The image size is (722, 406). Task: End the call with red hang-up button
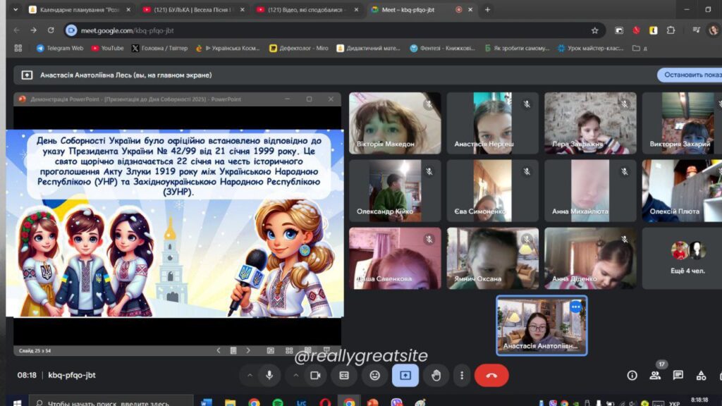pos(491,376)
